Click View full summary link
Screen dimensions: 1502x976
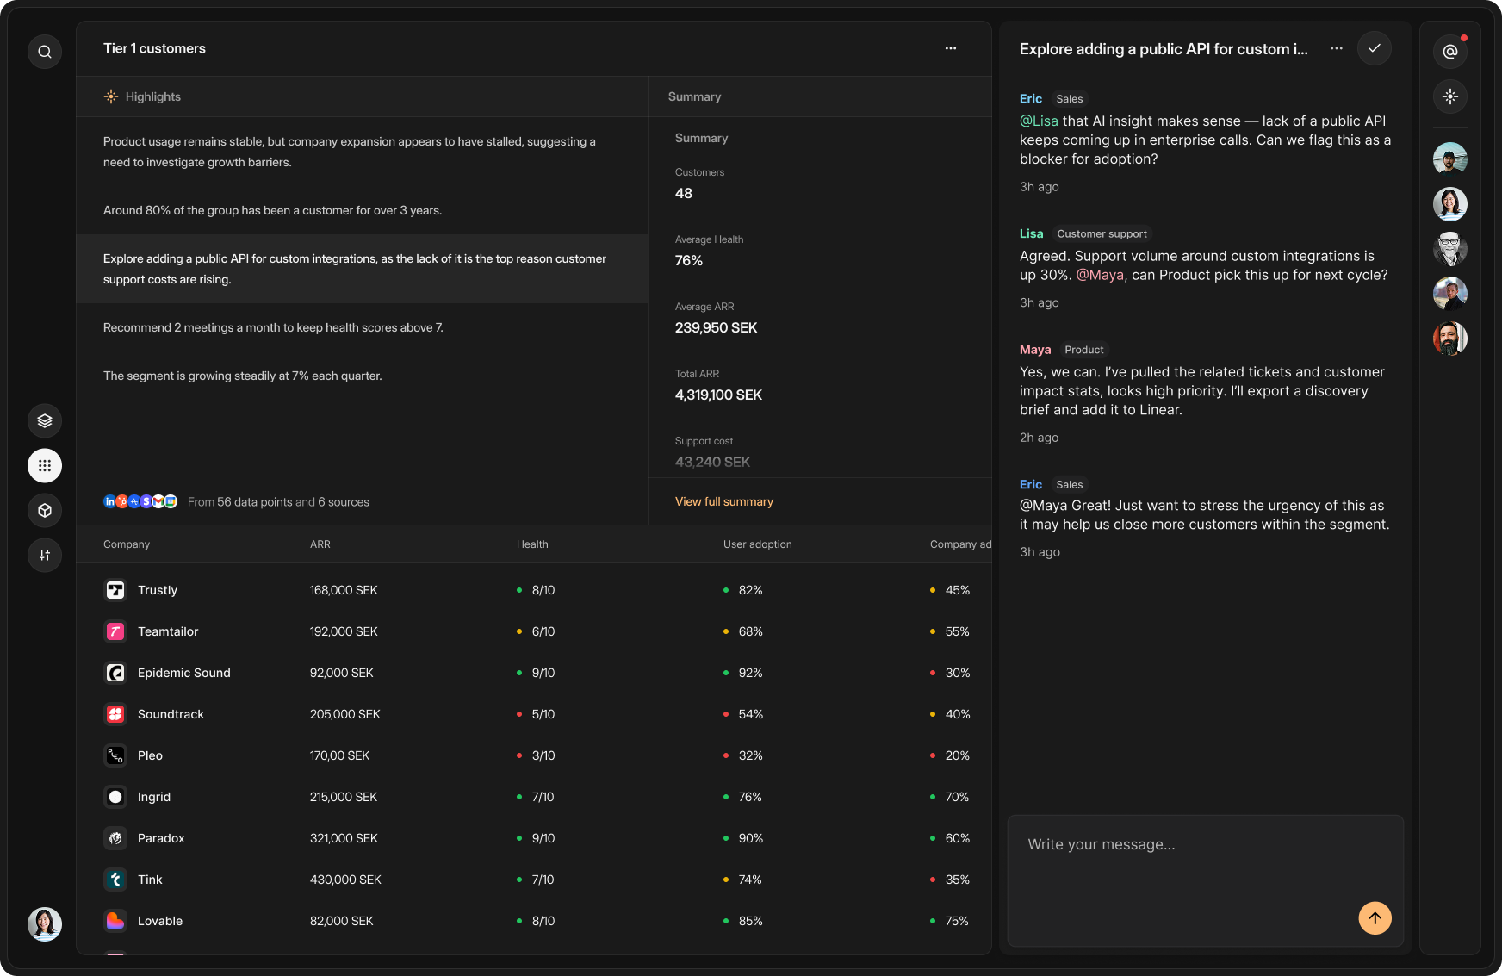click(723, 501)
